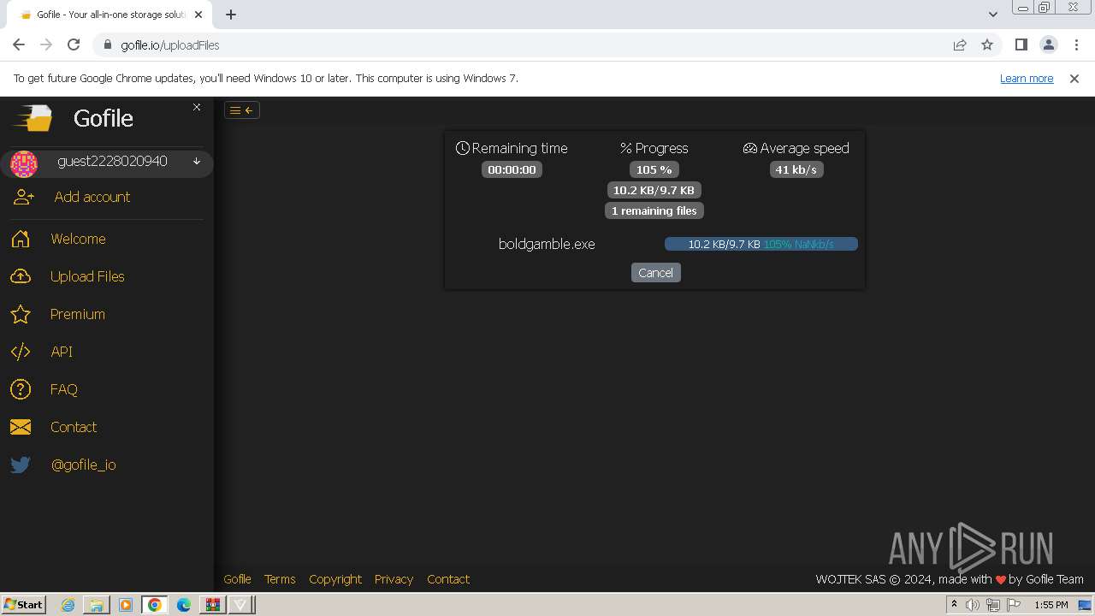
Task: Open Contact in the sidebar
Action: coord(74,427)
